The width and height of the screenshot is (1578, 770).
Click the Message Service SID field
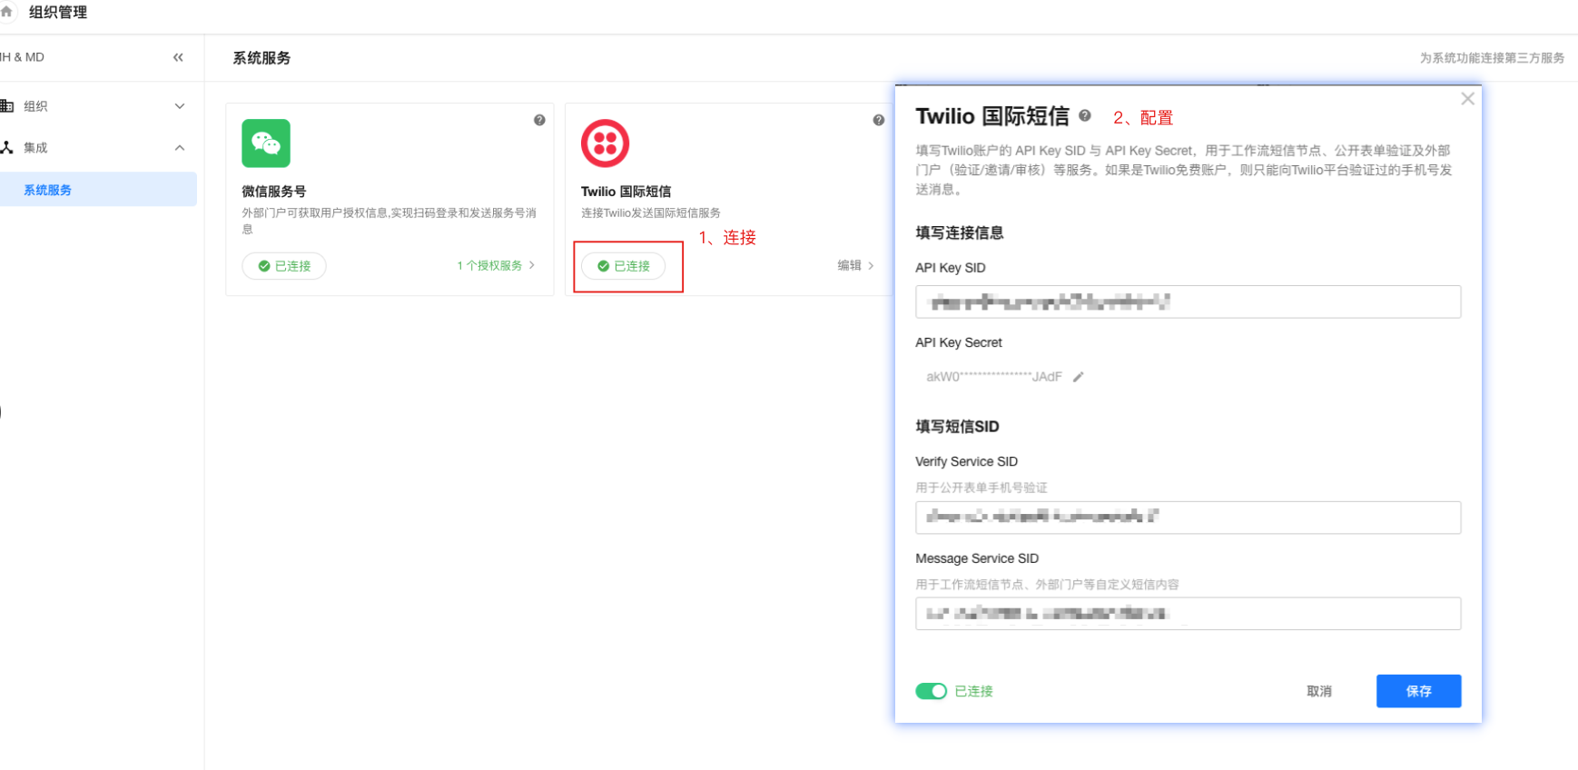tap(1188, 614)
